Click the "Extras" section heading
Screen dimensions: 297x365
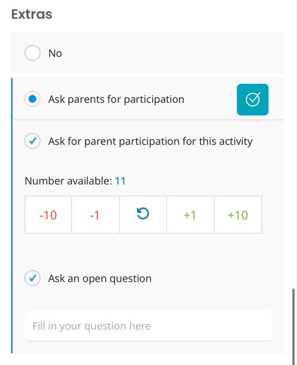click(x=31, y=14)
